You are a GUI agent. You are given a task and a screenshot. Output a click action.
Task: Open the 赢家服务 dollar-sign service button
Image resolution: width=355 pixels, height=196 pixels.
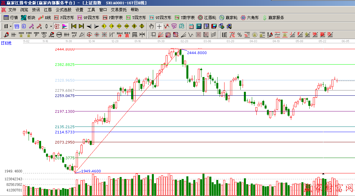(x=273, y=18)
